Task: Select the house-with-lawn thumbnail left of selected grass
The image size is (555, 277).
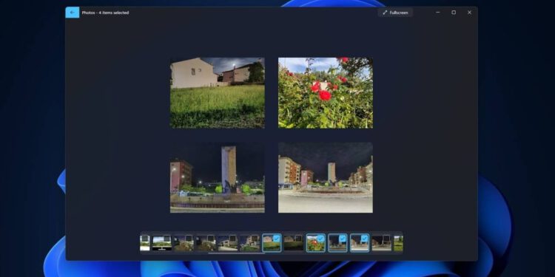Action: tap(250, 243)
